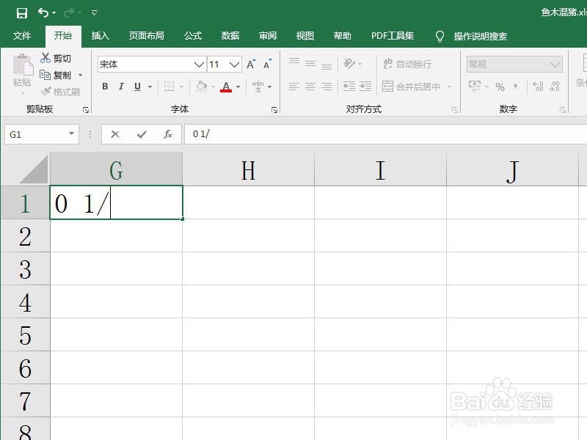This screenshot has width=587, height=440.
Task: Click the Undo arrow icon
Action: (43, 13)
